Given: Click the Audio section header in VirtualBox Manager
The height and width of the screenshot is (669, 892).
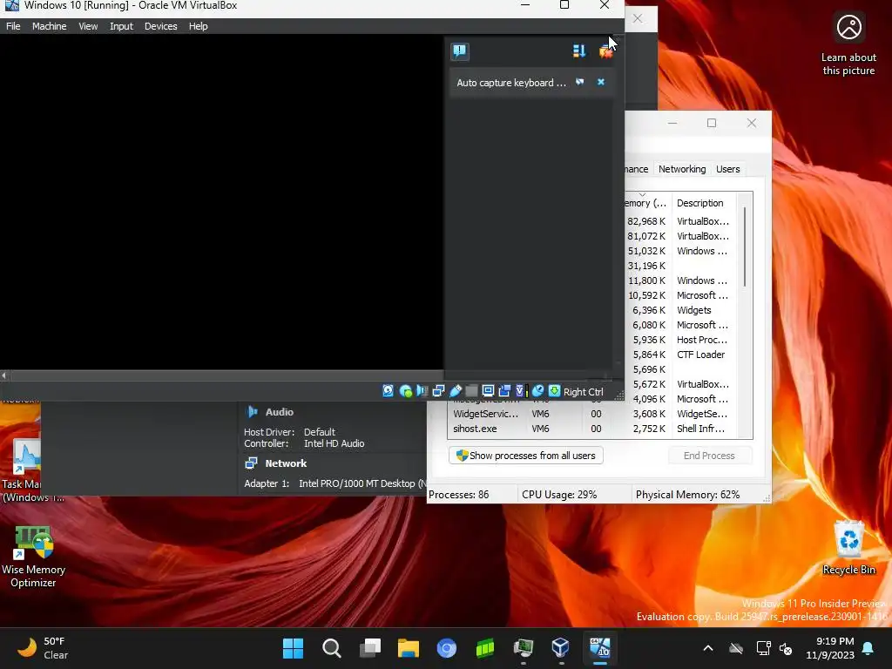Looking at the screenshot, I should coord(279,412).
